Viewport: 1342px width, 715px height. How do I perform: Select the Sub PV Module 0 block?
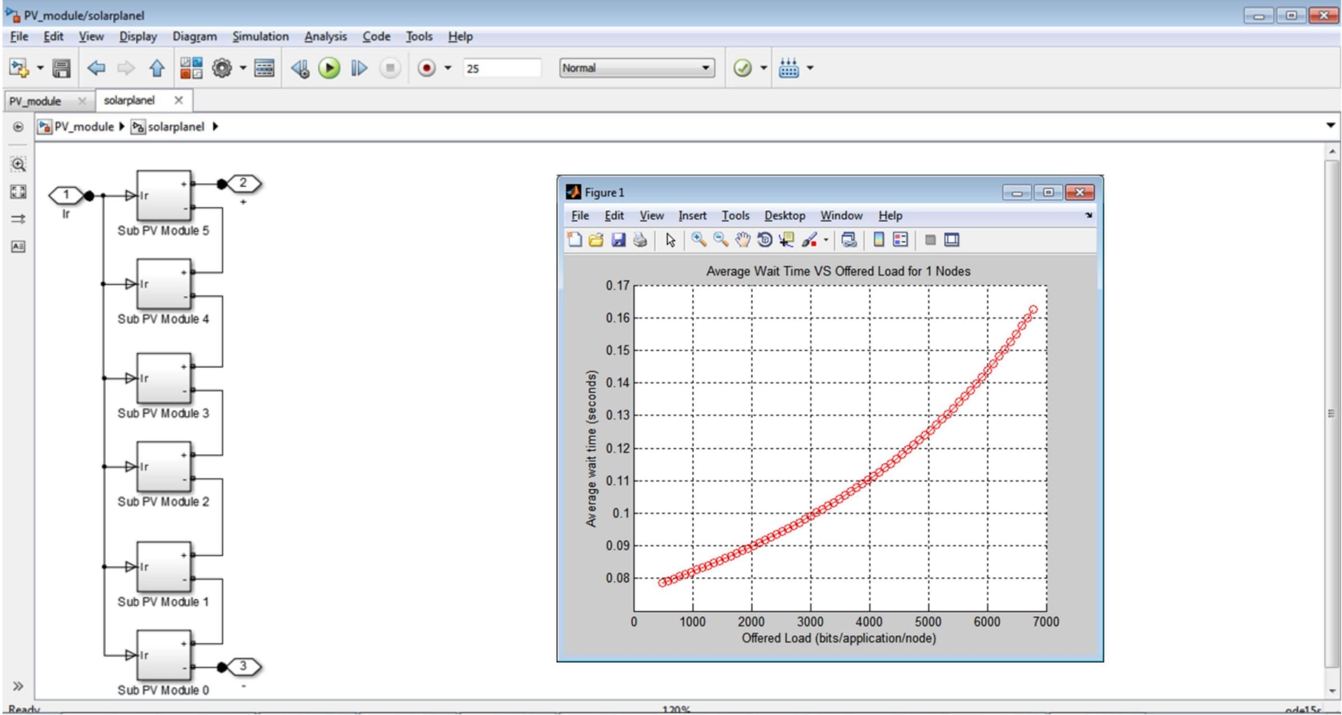[164, 655]
